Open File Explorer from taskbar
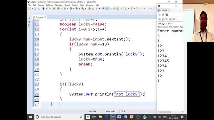Screen dimensions: 214x120 pos(100,117)
